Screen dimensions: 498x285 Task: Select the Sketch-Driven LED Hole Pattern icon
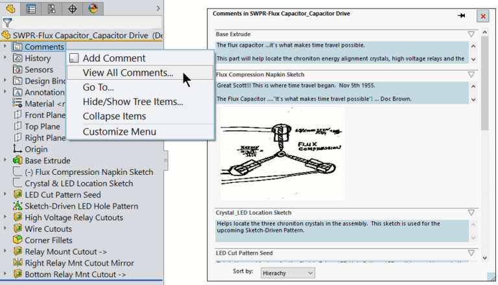(x=18, y=206)
